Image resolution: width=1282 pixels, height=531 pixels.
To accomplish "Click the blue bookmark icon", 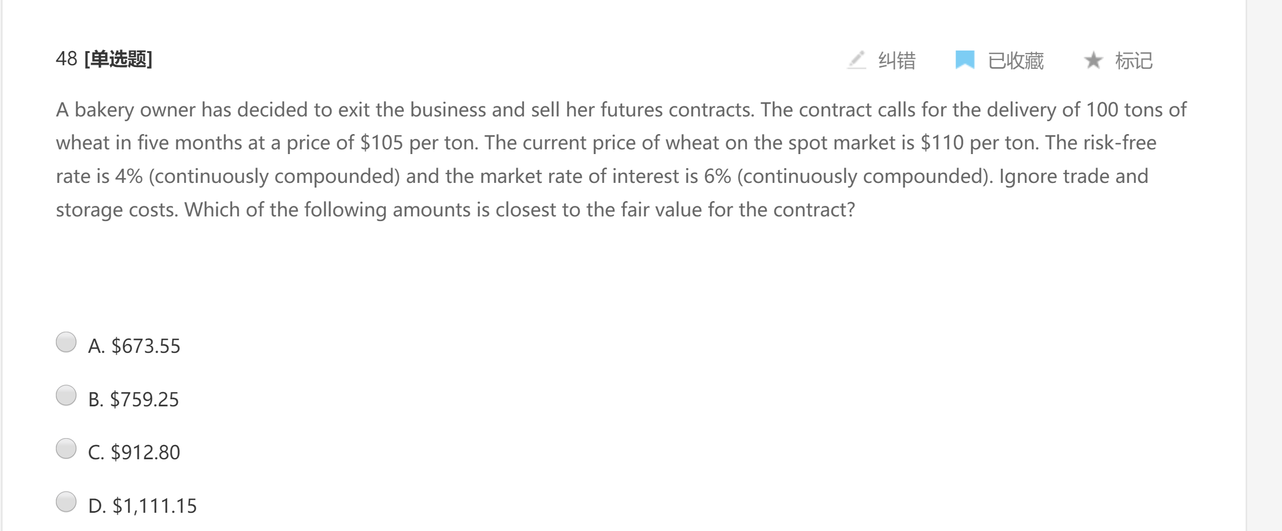I will pos(965,60).
